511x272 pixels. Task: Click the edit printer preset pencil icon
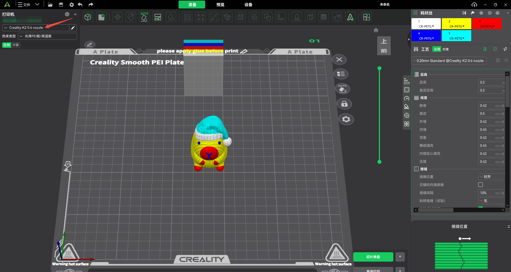click(x=73, y=28)
